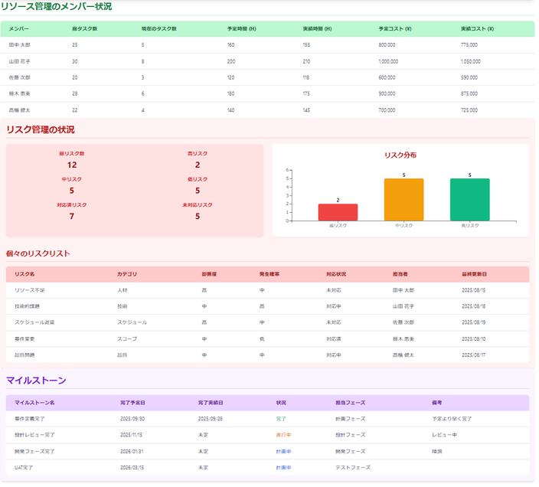Click the 実績時間 (H) column header

coord(317,28)
